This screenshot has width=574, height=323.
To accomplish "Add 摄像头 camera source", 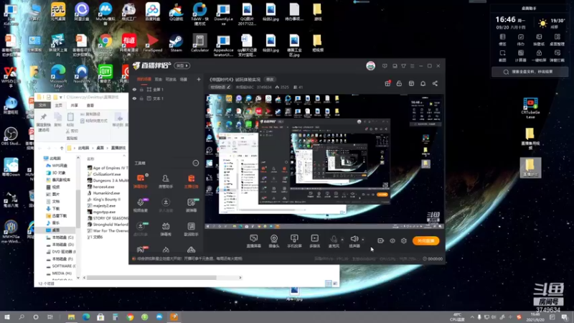I will coord(274,241).
